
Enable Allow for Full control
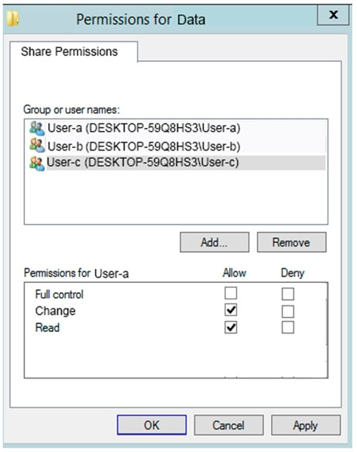pos(231,294)
